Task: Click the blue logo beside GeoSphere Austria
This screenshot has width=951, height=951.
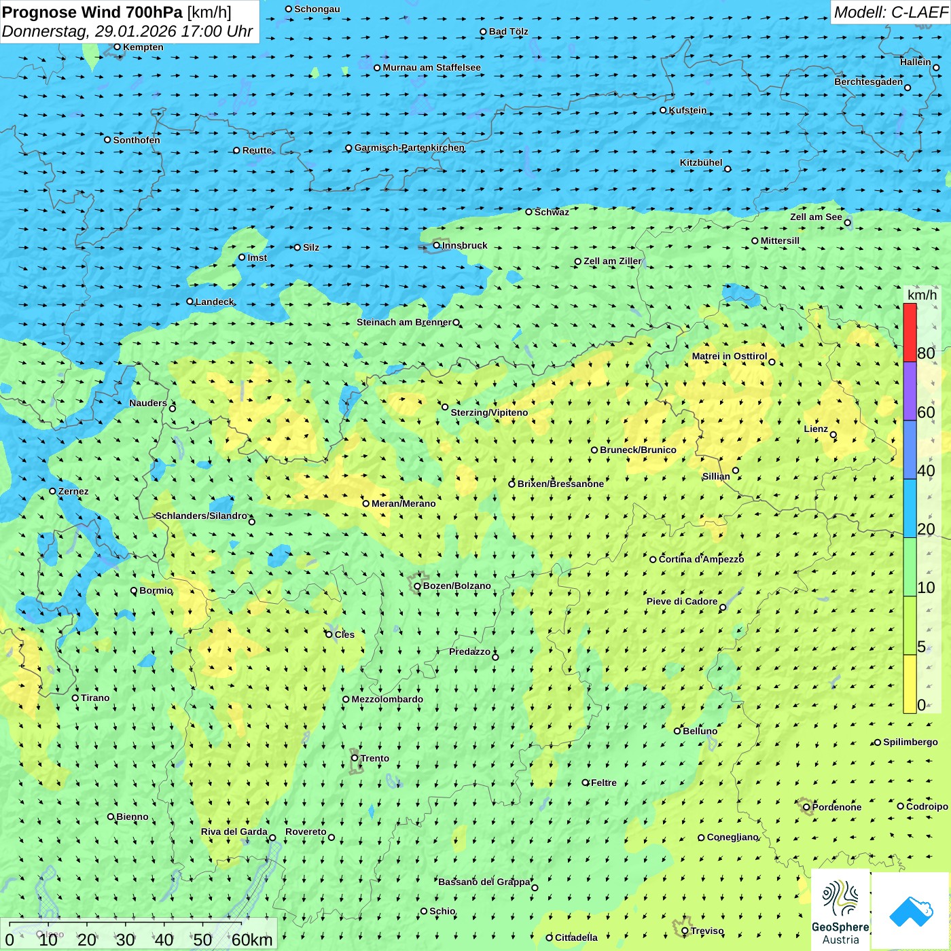Action: 911,912
